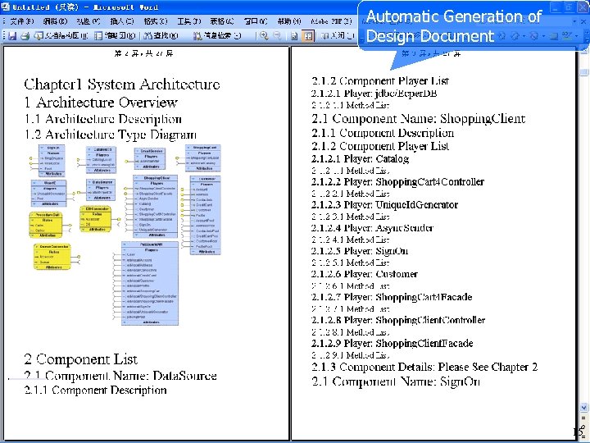
Task: Click the Save icon in the toolbar
Action: point(12,36)
